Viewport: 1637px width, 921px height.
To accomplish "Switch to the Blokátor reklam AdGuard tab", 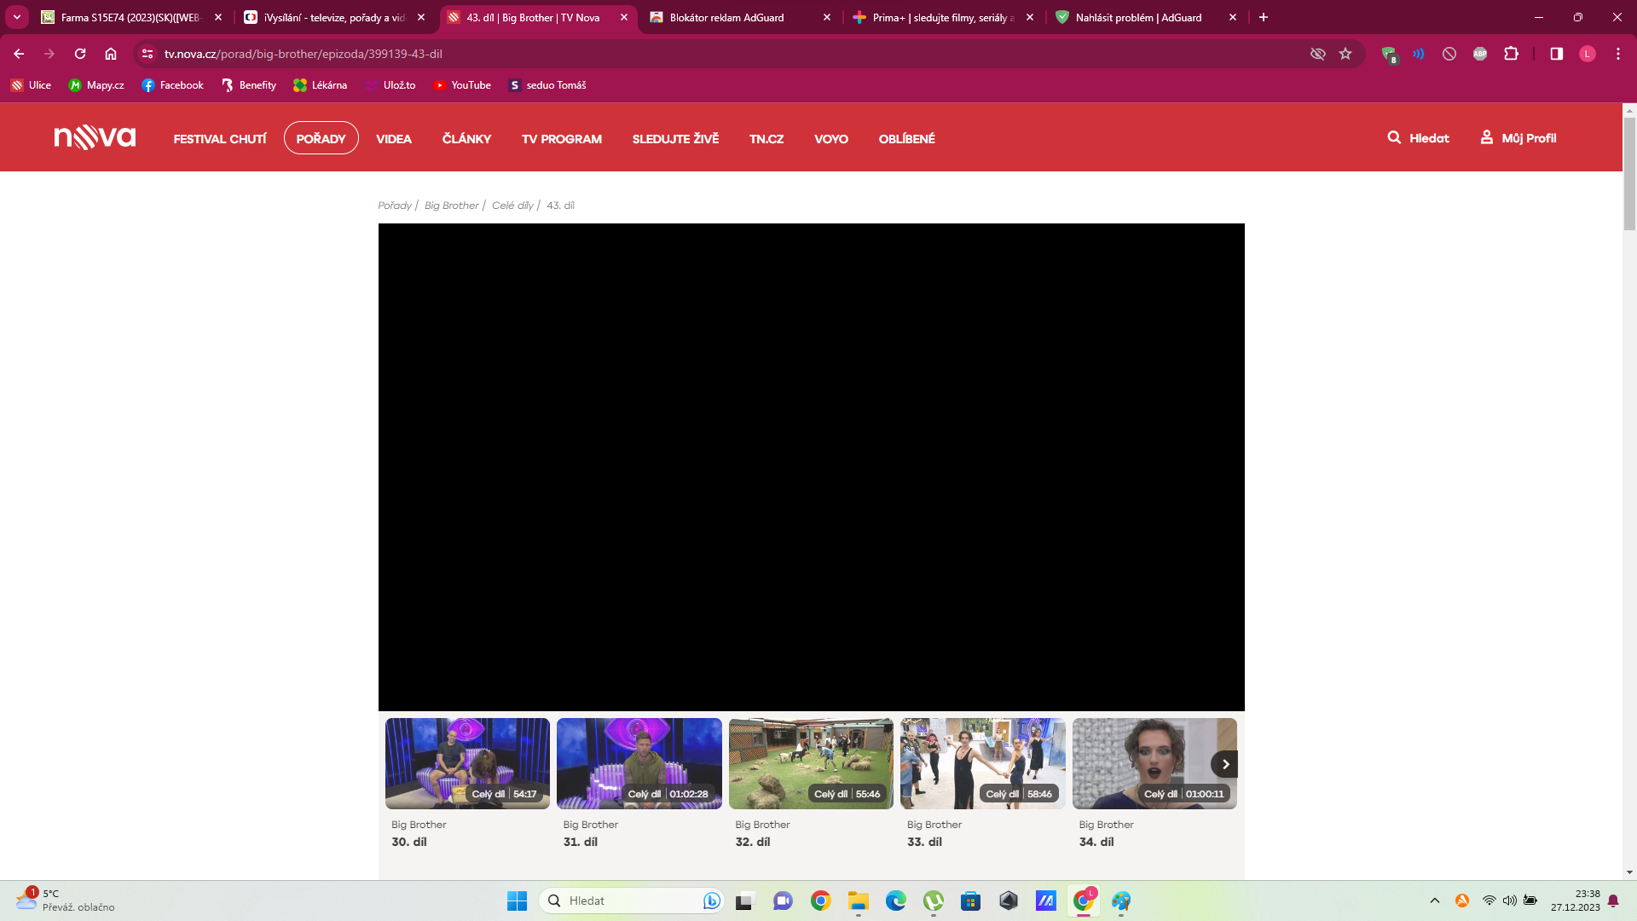I will click(726, 17).
